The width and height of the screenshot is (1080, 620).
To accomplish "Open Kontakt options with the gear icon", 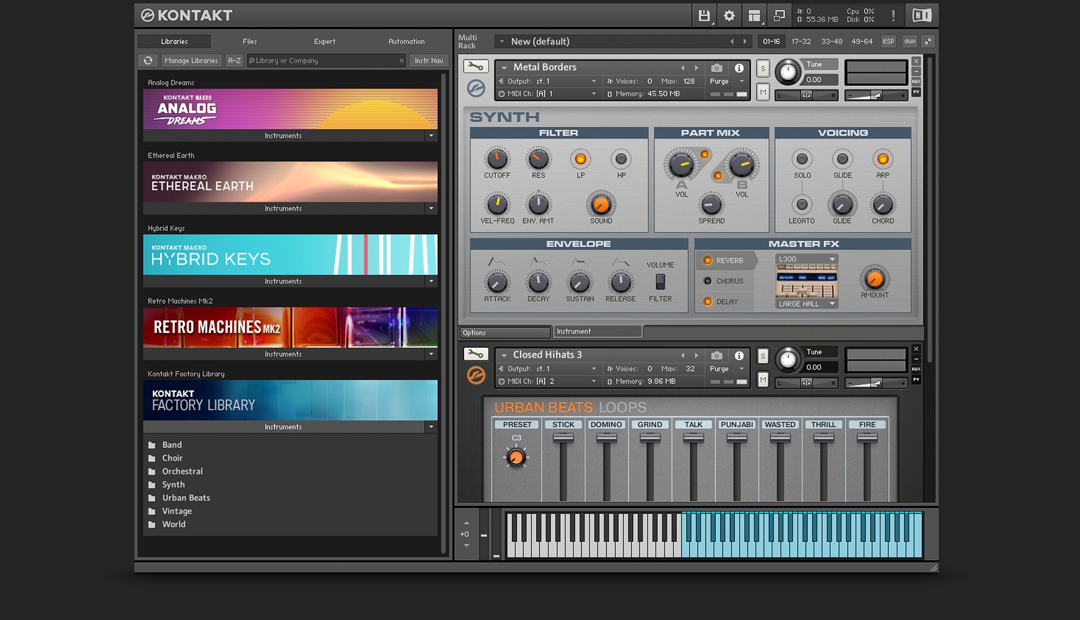I will [x=728, y=15].
